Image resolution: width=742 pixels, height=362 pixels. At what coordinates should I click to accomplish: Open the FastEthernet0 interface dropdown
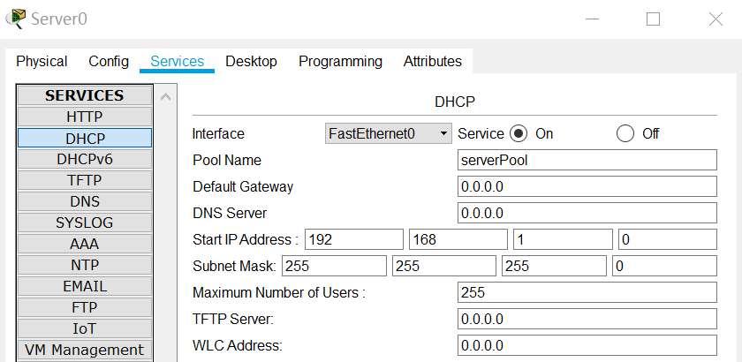point(389,134)
